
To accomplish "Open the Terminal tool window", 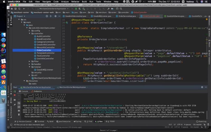I will point(40,121).
